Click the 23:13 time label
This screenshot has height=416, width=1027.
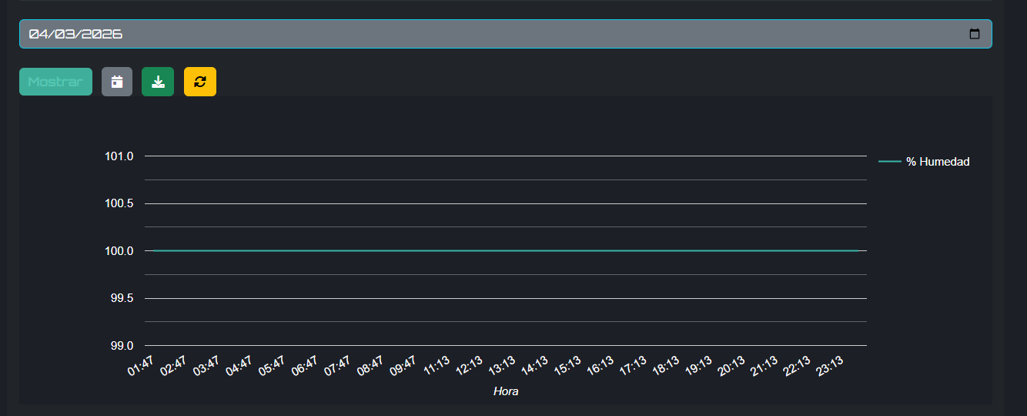[830, 365]
